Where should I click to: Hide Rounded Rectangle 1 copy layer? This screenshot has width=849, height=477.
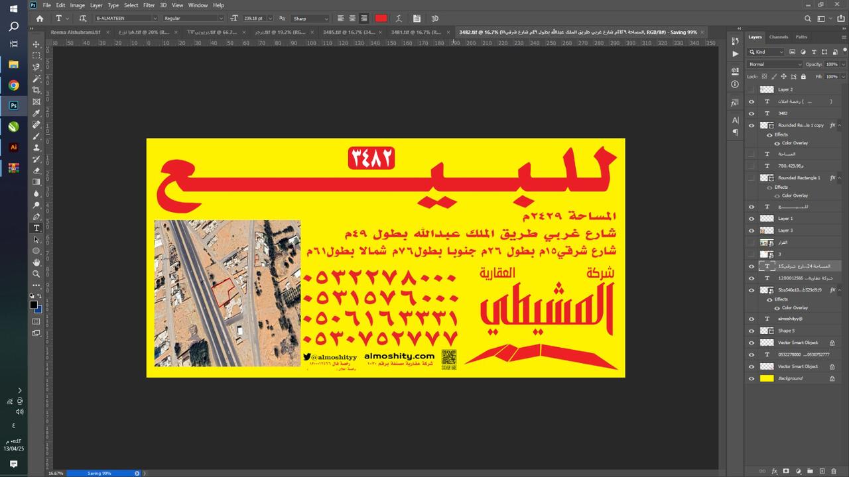751,125
